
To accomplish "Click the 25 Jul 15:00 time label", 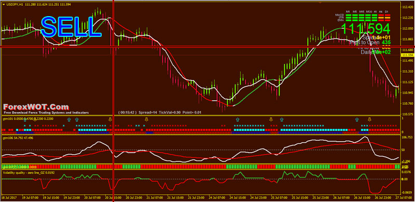I will click(300, 198).
